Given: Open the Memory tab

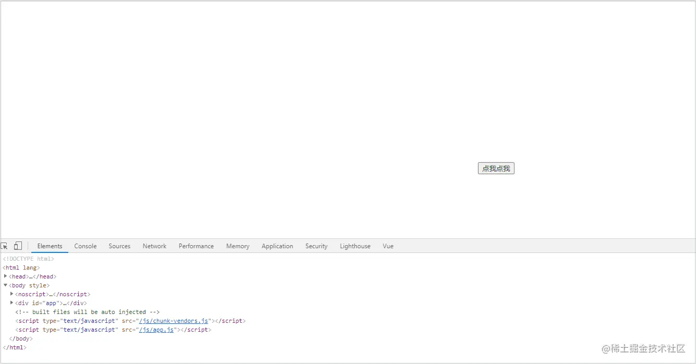Looking at the screenshot, I should point(238,246).
